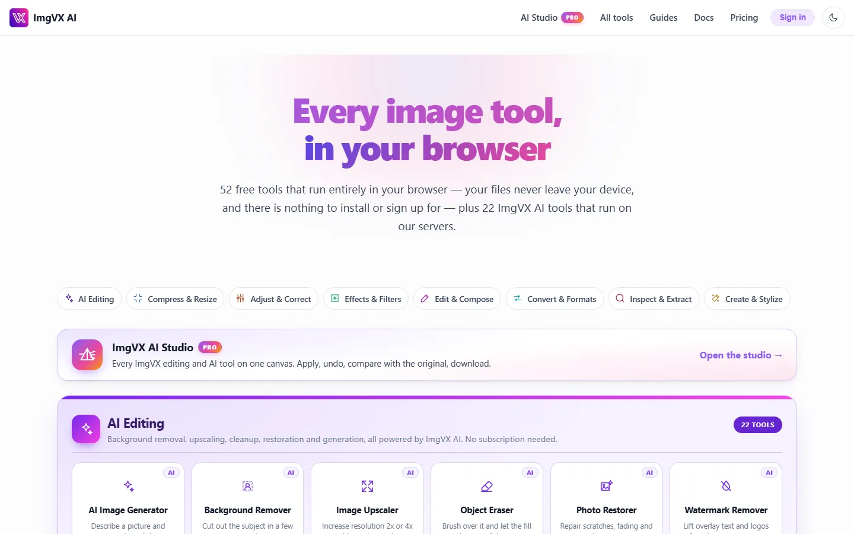Screen dimensions: 854x534
Task: Click 'Describe a picture and' card description
Action: pyautogui.click(x=128, y=526)
